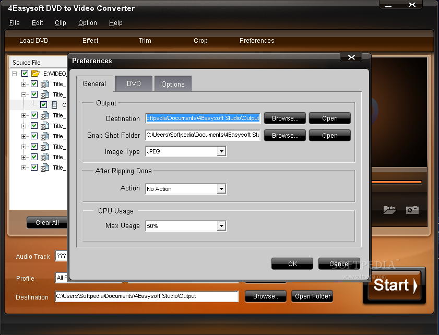Open the Max Usage 50% dropdown
The height and width of the screenshot is (335, 439).
coord(221,226)
